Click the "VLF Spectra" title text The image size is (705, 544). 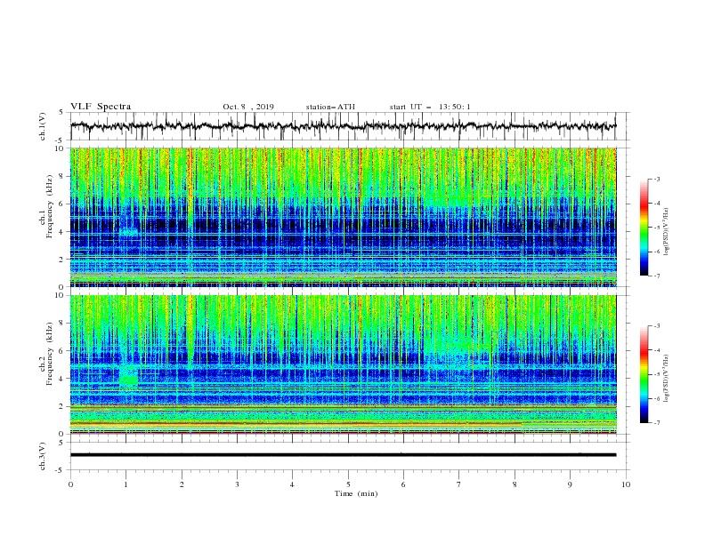(x=101, y=107)
